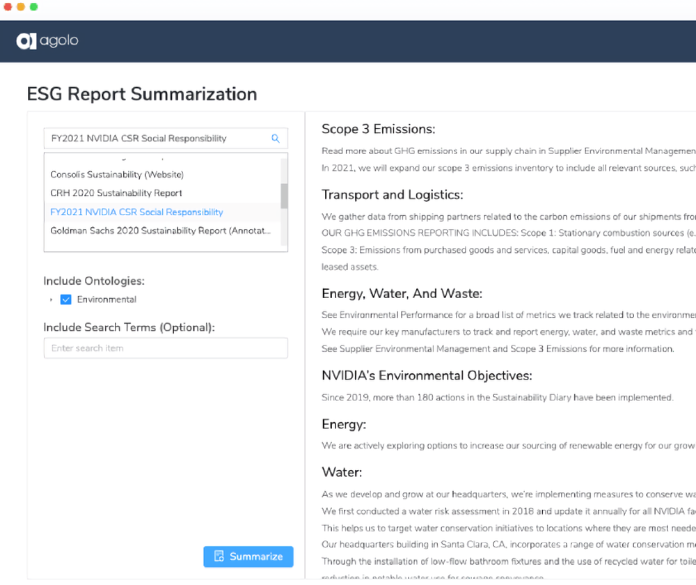This screenshot has height=585, width=696.
Task: Click sentence starting 'Since 2019, more than 180'
Action: click(x=497, y=398)
